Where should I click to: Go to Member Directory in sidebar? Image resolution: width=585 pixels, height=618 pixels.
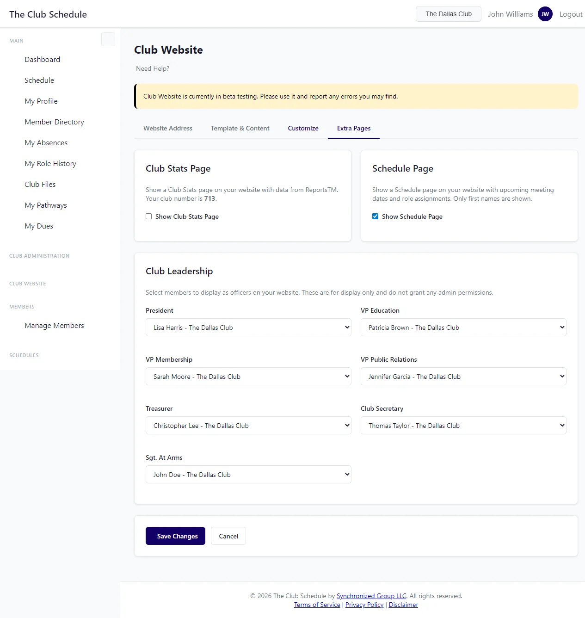pyautogui.click(x=54, y=122)
